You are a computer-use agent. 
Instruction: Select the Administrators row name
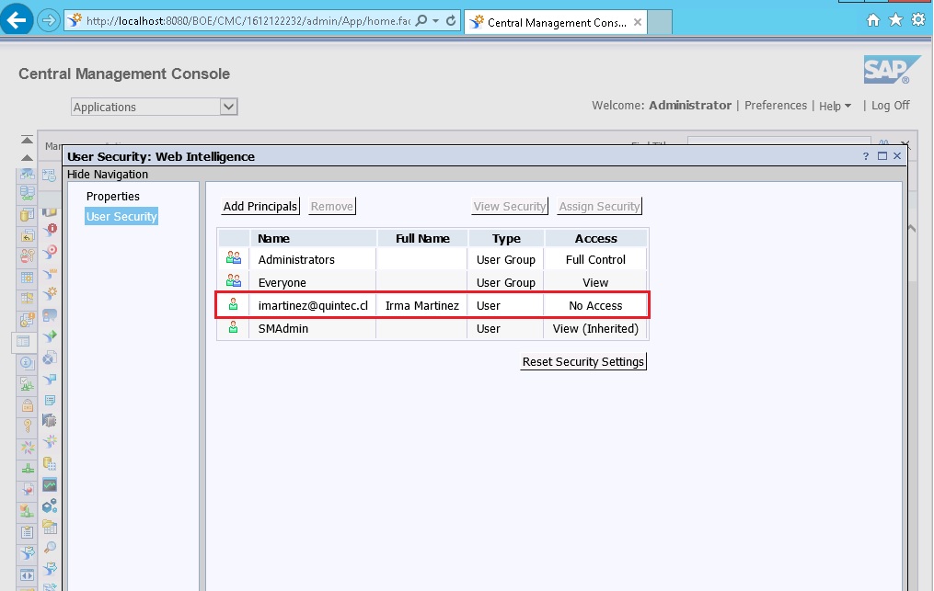coord(296,259)
